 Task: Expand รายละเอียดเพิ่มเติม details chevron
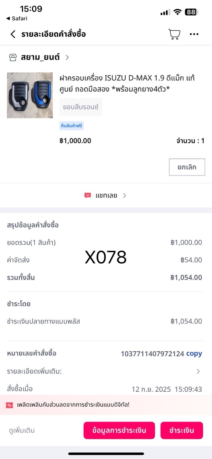[198, 371]
